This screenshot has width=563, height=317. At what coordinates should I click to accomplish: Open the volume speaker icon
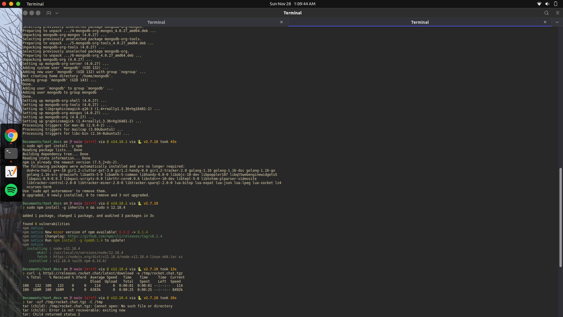point(547,4)
